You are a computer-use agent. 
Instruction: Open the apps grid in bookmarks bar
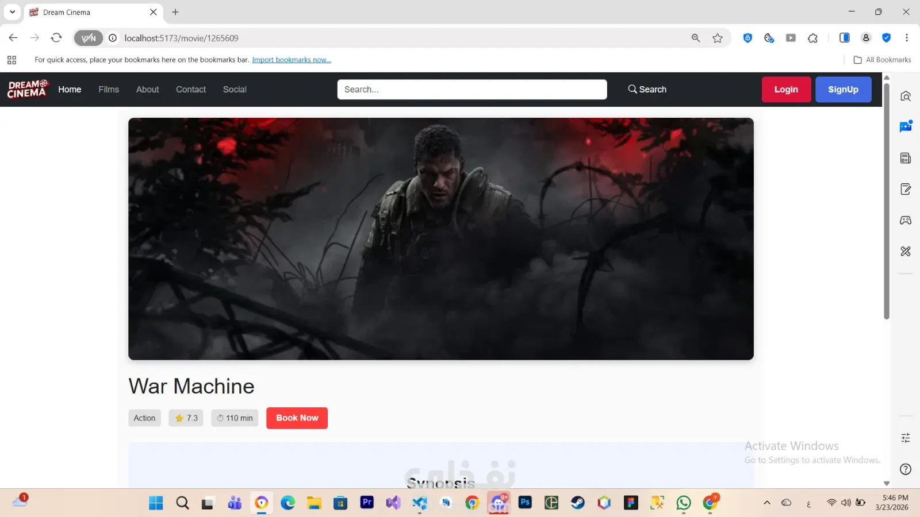(x=11, y=60)
